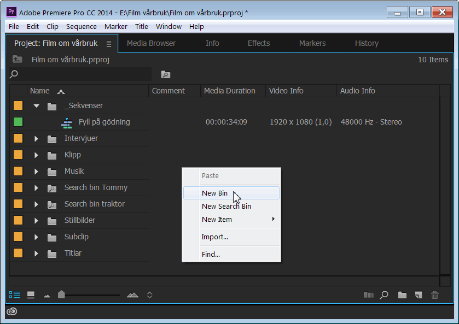
Task: Switch to Icon View button
Action: coord(31,295)
